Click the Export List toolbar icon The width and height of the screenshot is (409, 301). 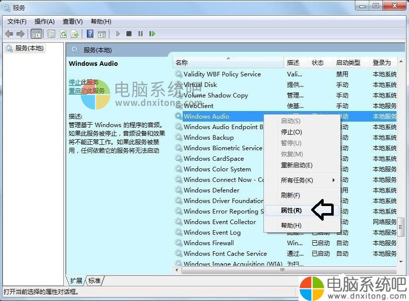(x=75, y=34)
